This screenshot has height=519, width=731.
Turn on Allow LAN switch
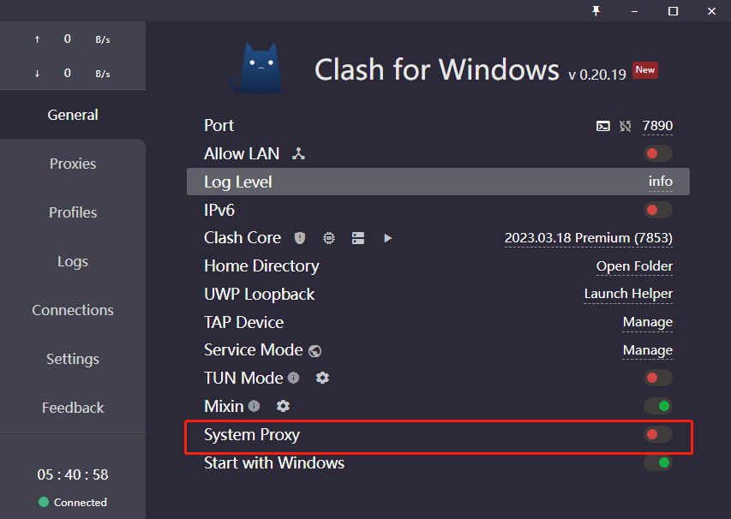(658, 153)
